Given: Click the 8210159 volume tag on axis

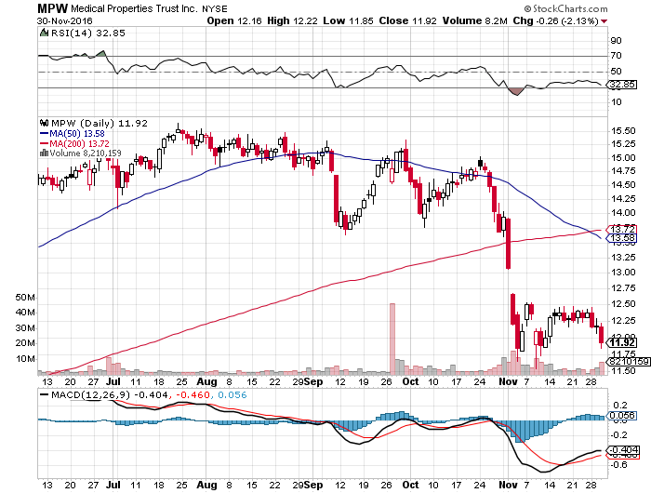Looking at the screenshot, I should click(x=629, y=362).
